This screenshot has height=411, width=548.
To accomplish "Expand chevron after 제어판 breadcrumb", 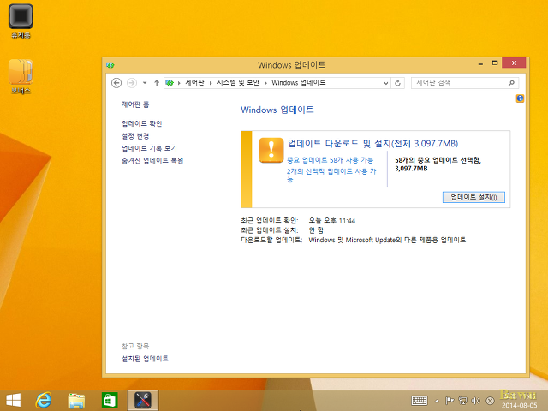I will [211, 83].
